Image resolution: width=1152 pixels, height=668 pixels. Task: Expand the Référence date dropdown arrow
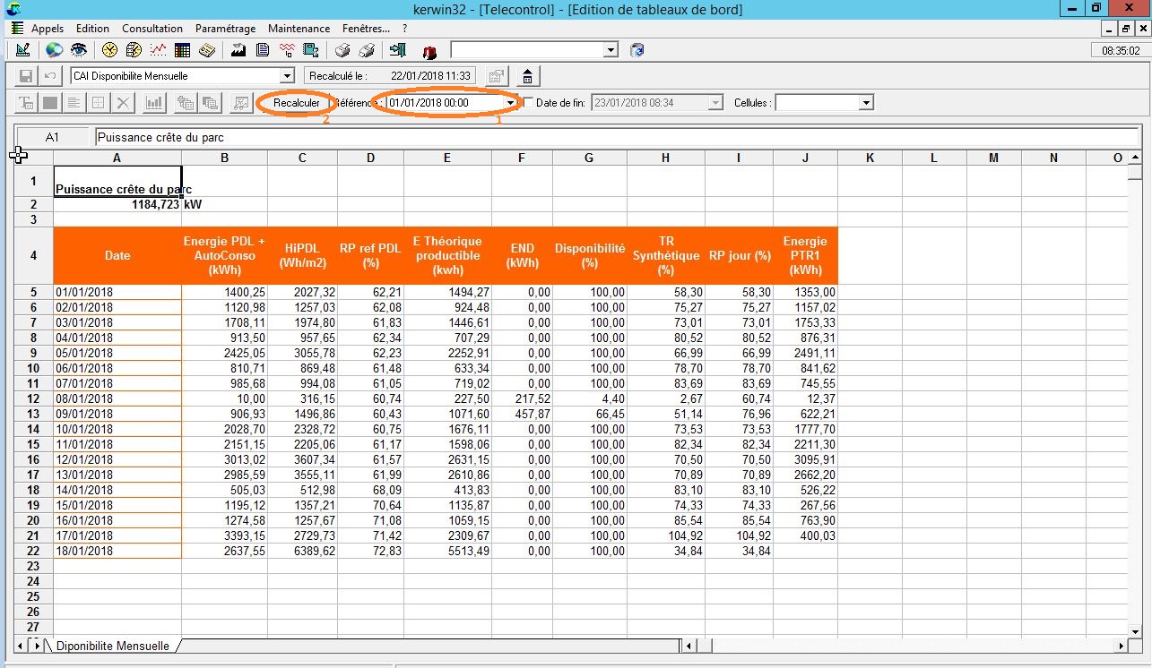tap(510, 103)
